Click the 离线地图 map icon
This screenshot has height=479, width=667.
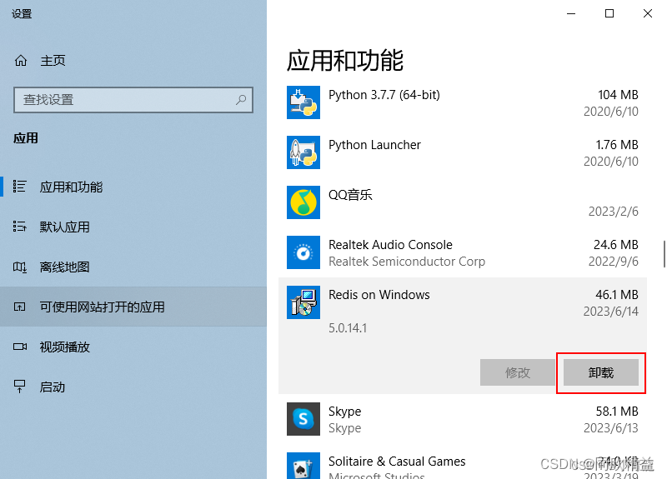click(x=19, y=267)
